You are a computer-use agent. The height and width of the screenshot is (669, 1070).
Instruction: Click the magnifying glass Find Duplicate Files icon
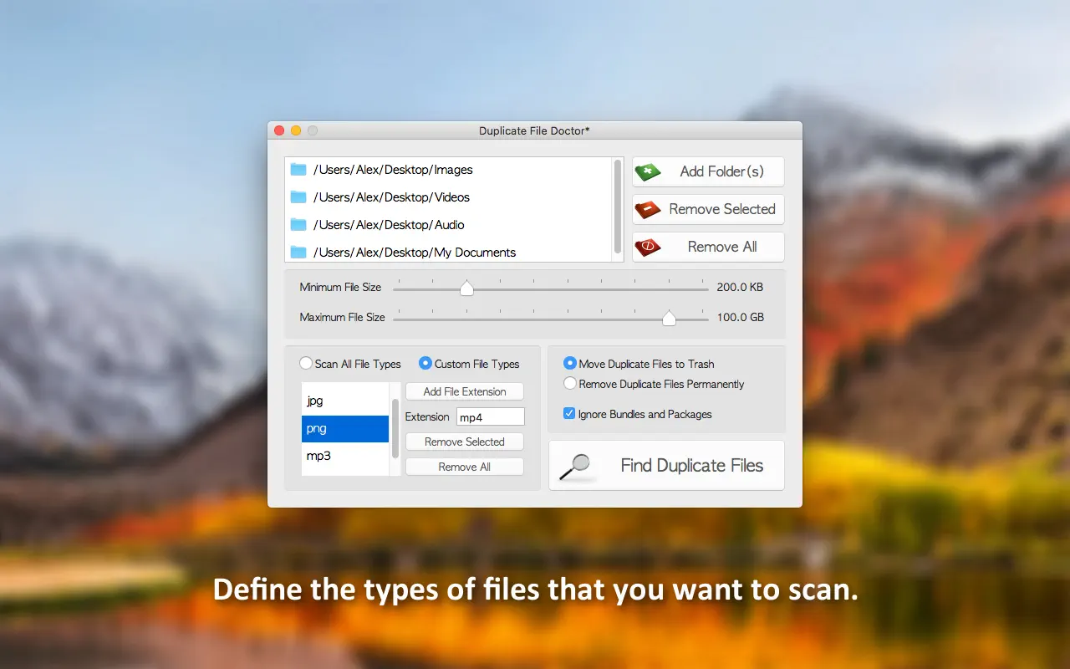pyautogui.click(x=575, y=467)
